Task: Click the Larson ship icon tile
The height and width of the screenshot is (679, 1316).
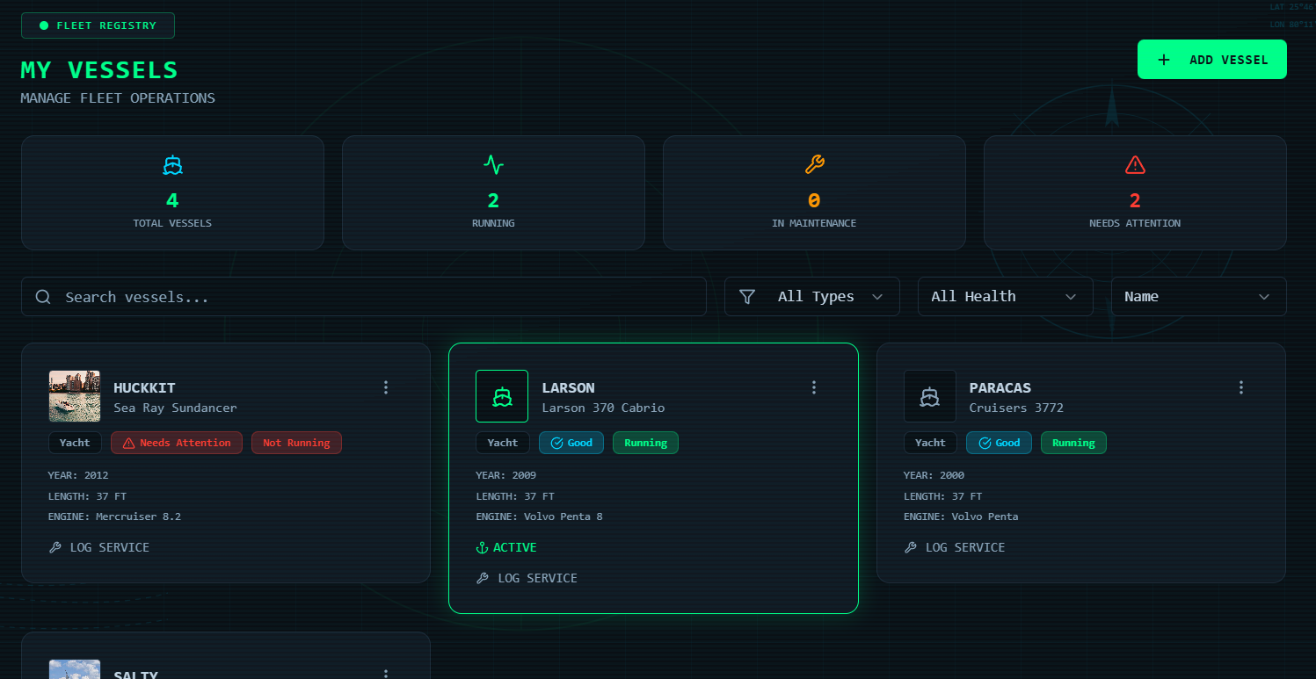Action: [x=502, y=396]
